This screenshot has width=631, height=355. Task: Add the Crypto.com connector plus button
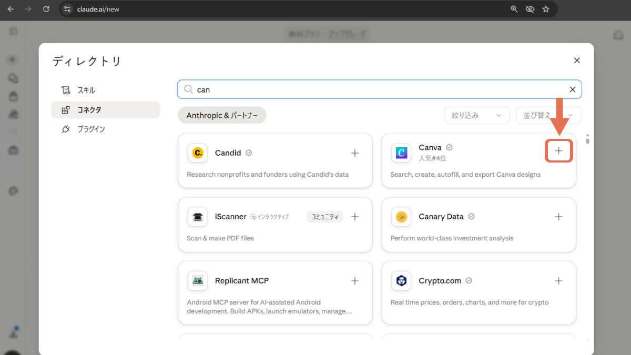pos(558,281)
